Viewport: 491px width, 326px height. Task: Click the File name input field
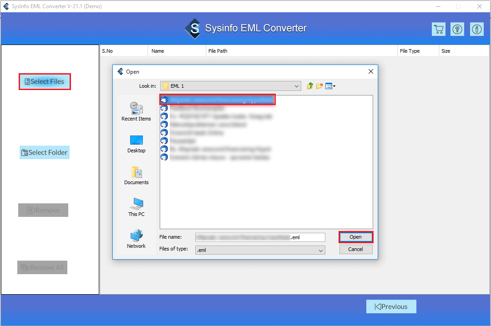click(260, 237)
